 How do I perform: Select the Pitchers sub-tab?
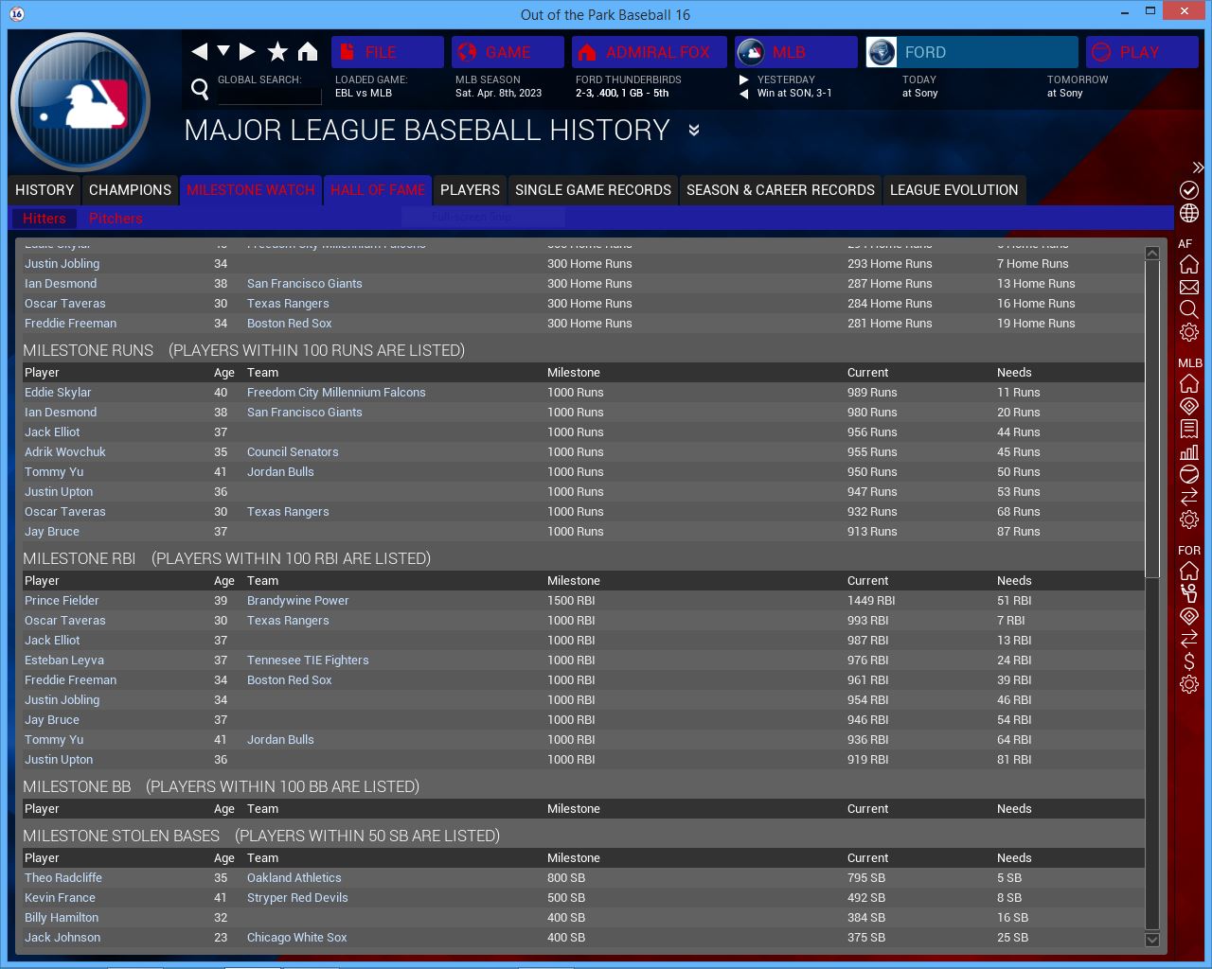(116, 219)
